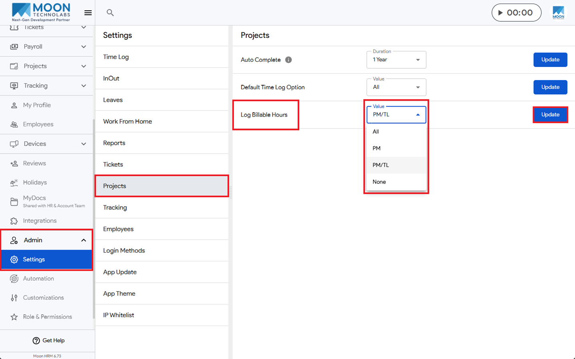Open Holidays page
This screenshot has width=575, height=359.
46,183
